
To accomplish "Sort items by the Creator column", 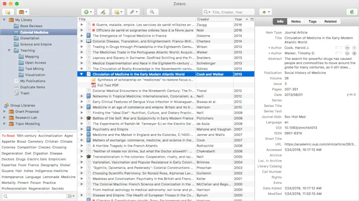I will pos(214,19).
